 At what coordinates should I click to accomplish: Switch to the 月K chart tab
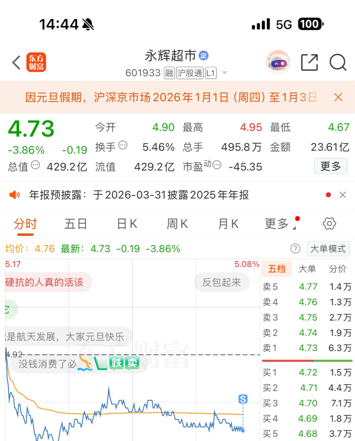(x=228, y=224)
